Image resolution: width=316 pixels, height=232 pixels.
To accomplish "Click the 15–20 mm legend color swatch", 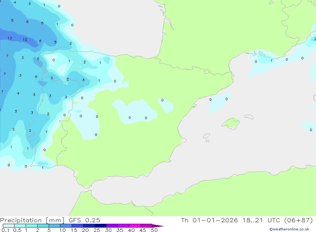I will [x=78, y=226].
